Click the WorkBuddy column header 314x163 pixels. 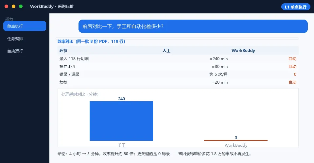[243, 50]
